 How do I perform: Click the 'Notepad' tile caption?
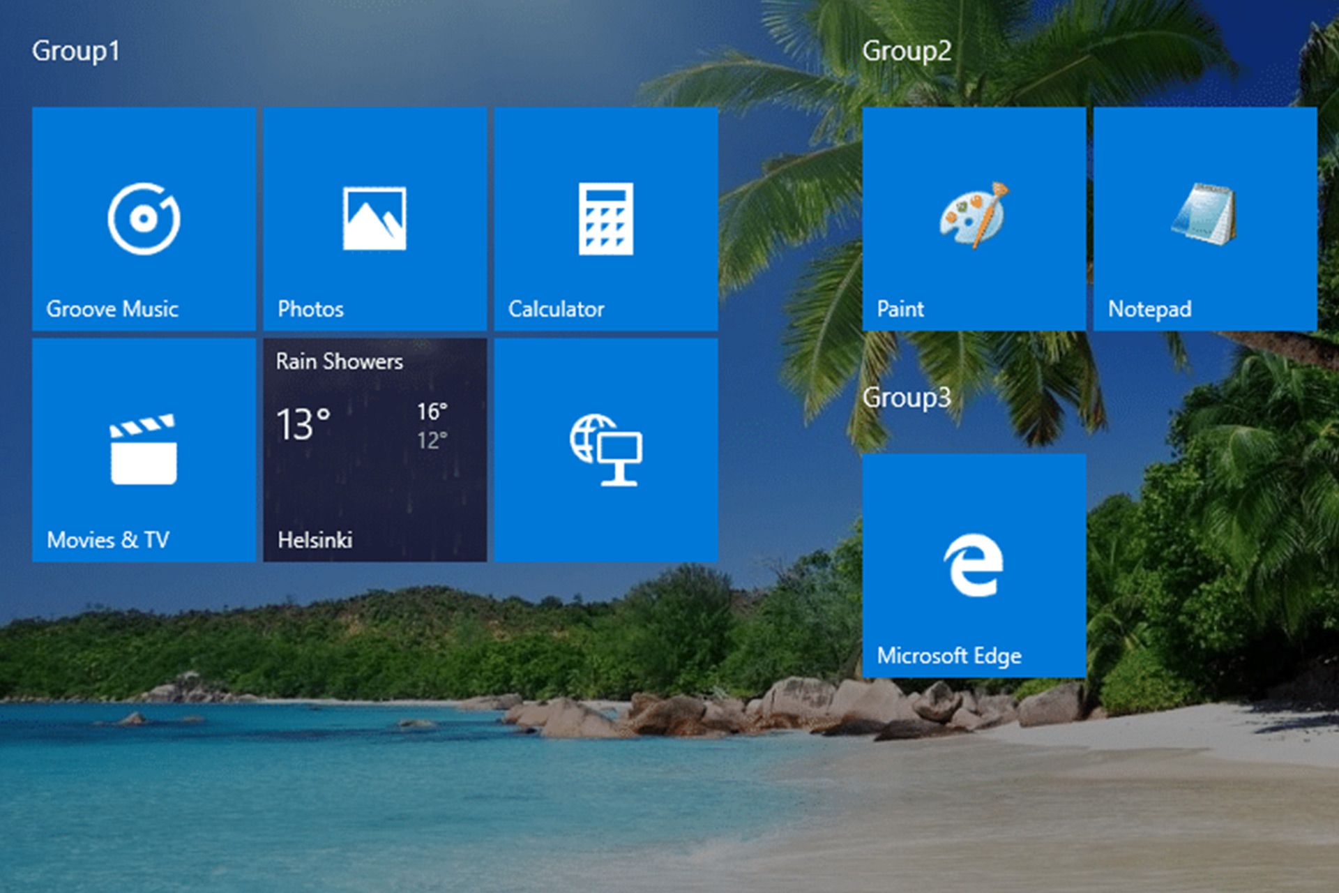pos(1149,309)
